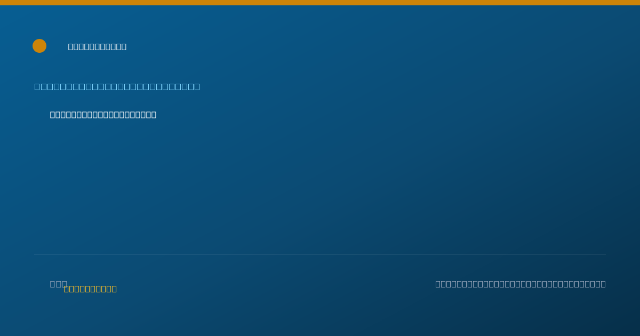
Task: Click the short gray footer label
Action: [58, 284]
